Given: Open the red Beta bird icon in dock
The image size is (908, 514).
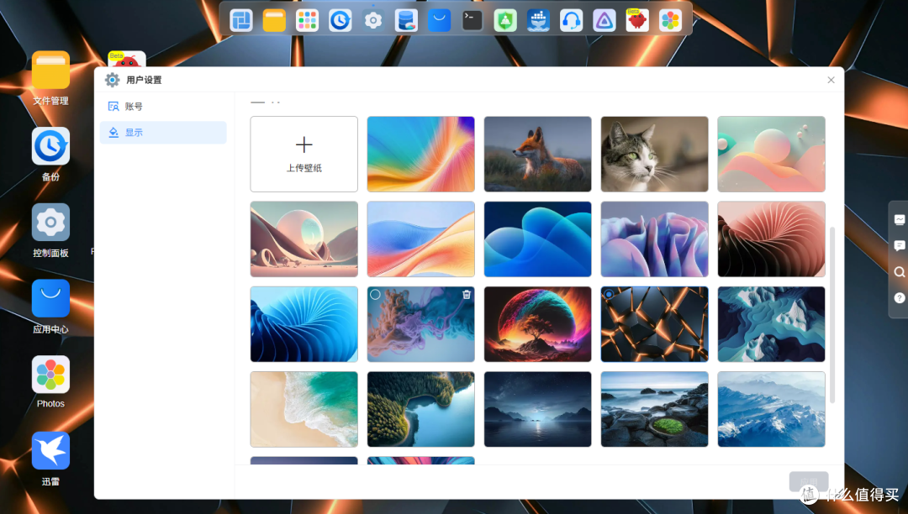Looking at the screenshot, I should click(x=637, y=21).
